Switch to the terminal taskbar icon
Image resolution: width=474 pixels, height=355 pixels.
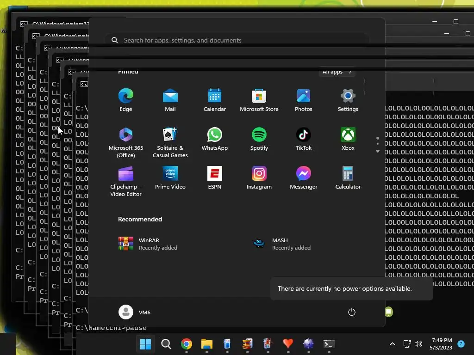click(329, 344)
